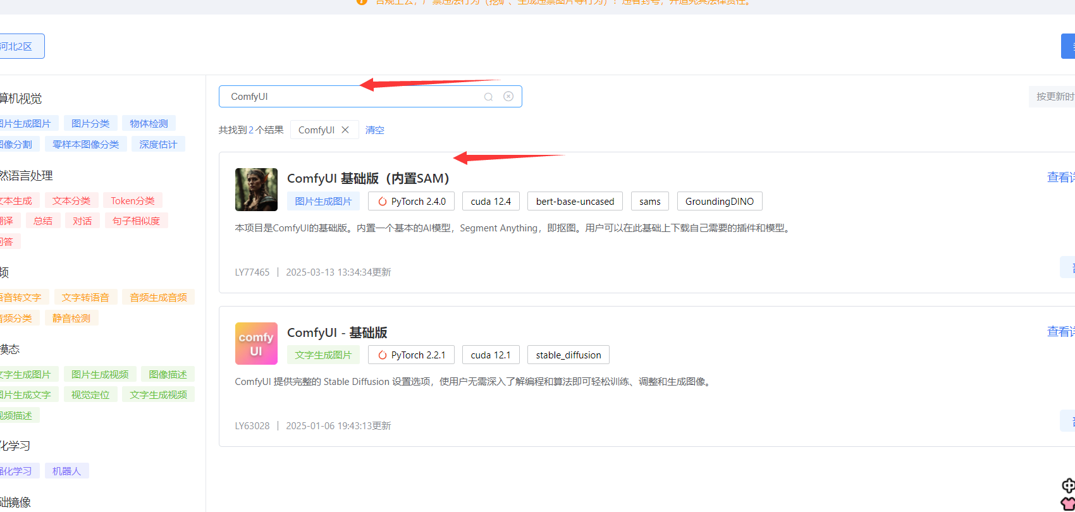Select the bert-base-uncased tag
The height and width of the screenshot is (512, 1075).
(575, 201)
